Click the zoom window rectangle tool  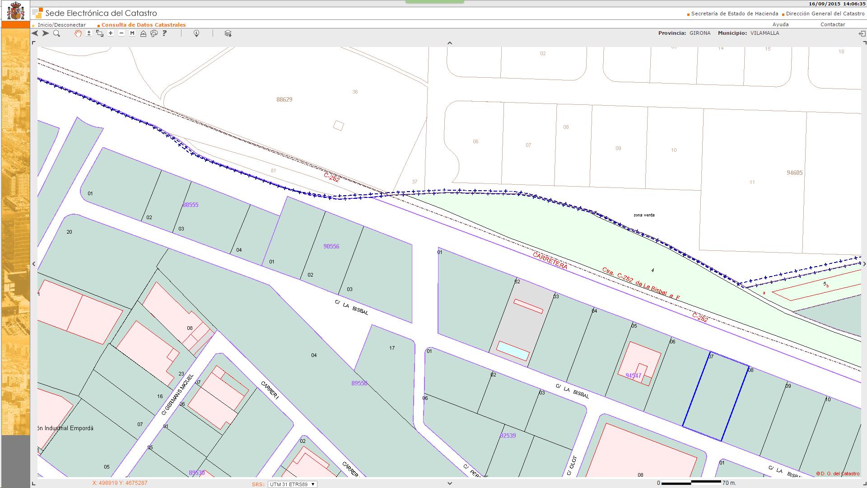[x=100, y=33]
